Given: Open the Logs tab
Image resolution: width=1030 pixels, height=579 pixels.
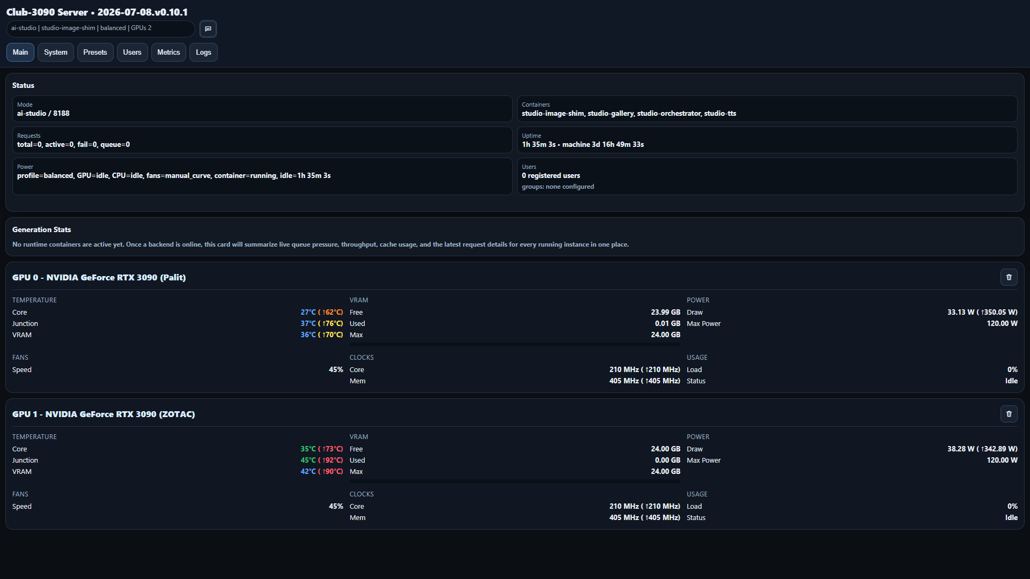Looking at the screenshot, I should click(x=203, y=52).
